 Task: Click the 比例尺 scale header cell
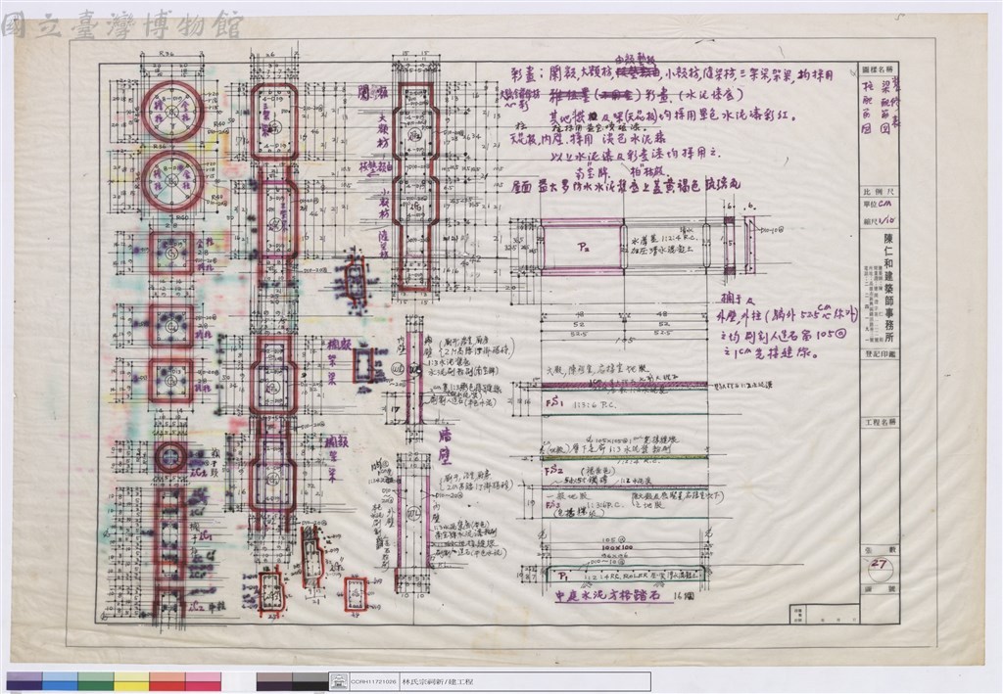pyautogui.click(x=880, y=193)
